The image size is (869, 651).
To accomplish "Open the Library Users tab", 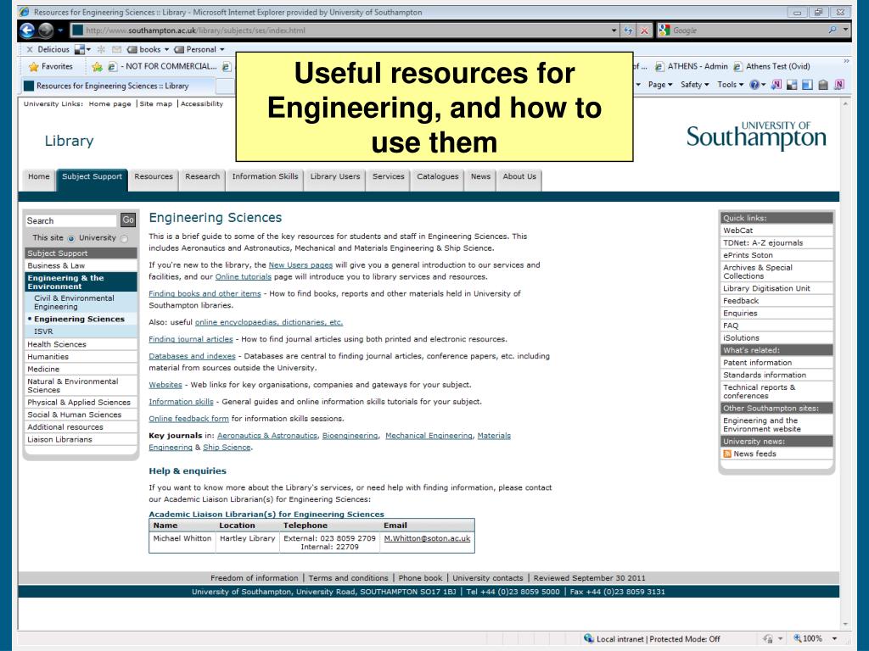I will click(334, 180).
